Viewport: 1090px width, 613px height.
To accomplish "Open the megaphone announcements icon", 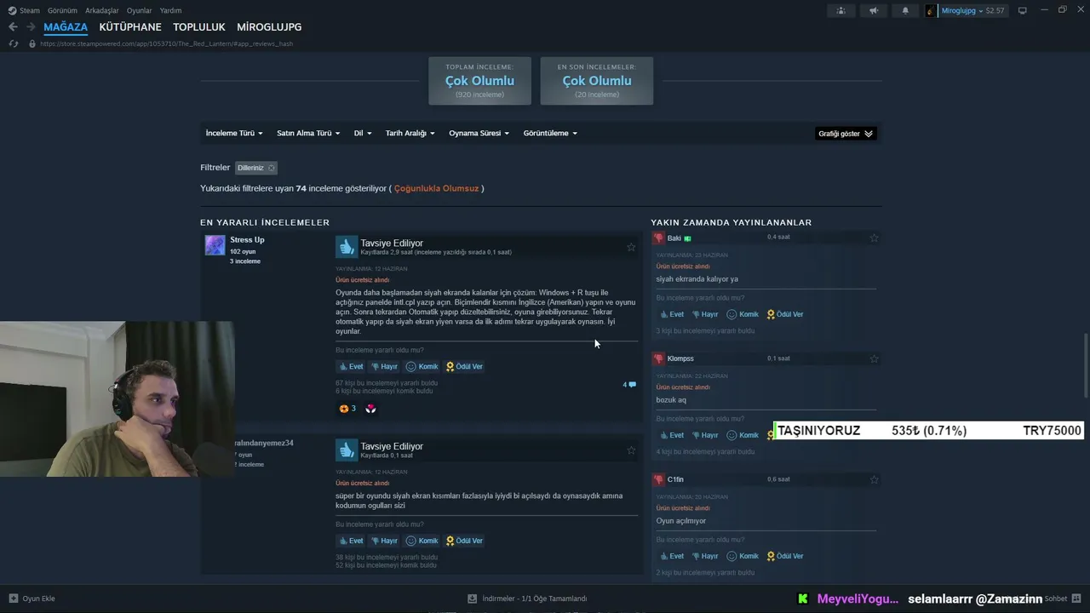I will 874,10.
